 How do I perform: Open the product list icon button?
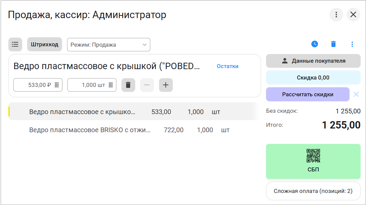click(15, 44)
